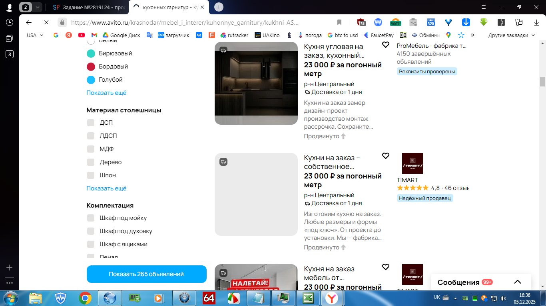Bookmark this page via the address bar flag
The height and width of the screenshot is (306, 546).
coord(339,22)
